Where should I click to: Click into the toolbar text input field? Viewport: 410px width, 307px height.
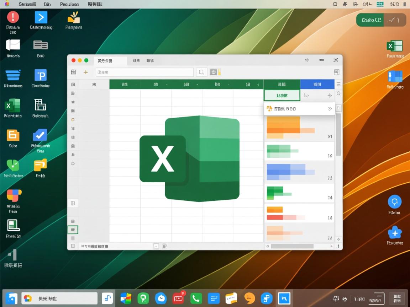pos(144,72)
